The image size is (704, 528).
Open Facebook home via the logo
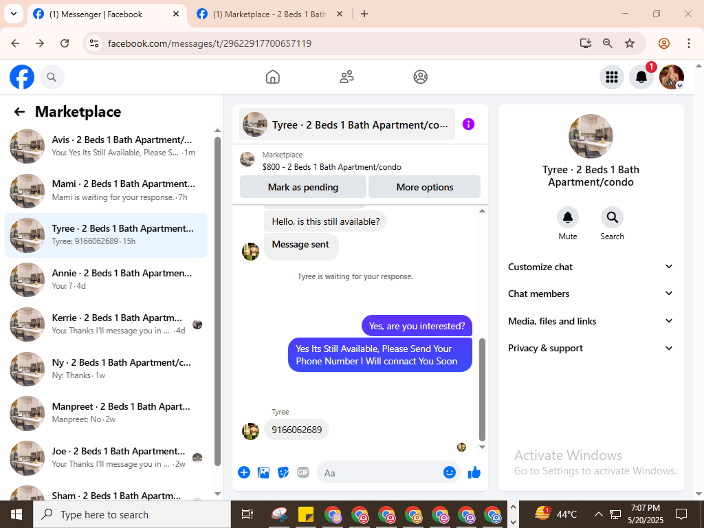22,77
